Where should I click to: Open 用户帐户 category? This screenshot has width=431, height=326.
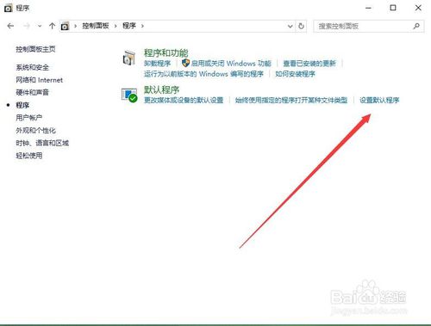[x=29, y=118]
